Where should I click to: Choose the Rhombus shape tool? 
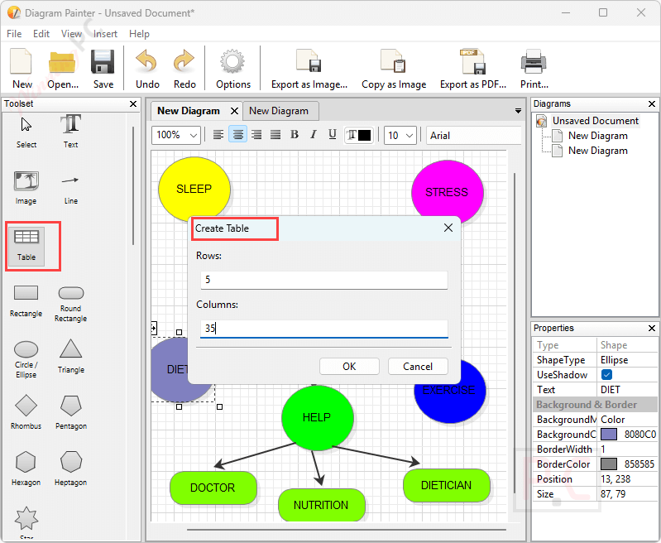tap(26, 412)
